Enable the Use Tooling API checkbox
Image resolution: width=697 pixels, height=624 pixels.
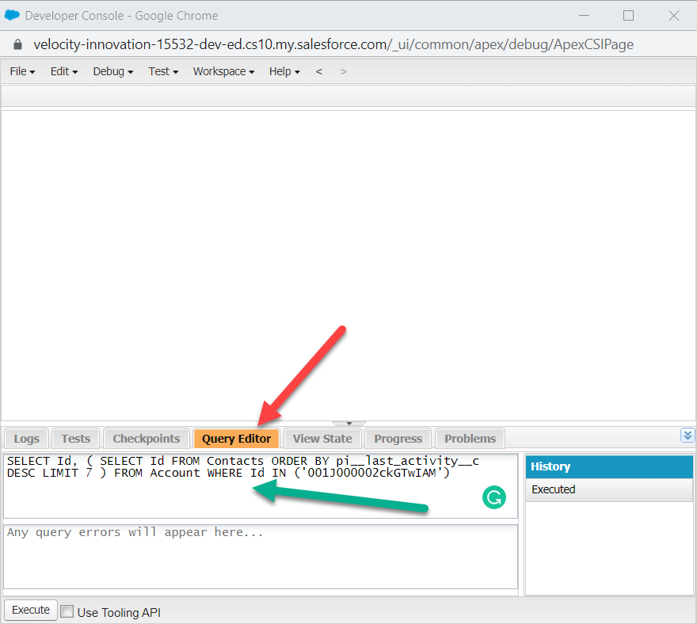(x=67, y=611)
